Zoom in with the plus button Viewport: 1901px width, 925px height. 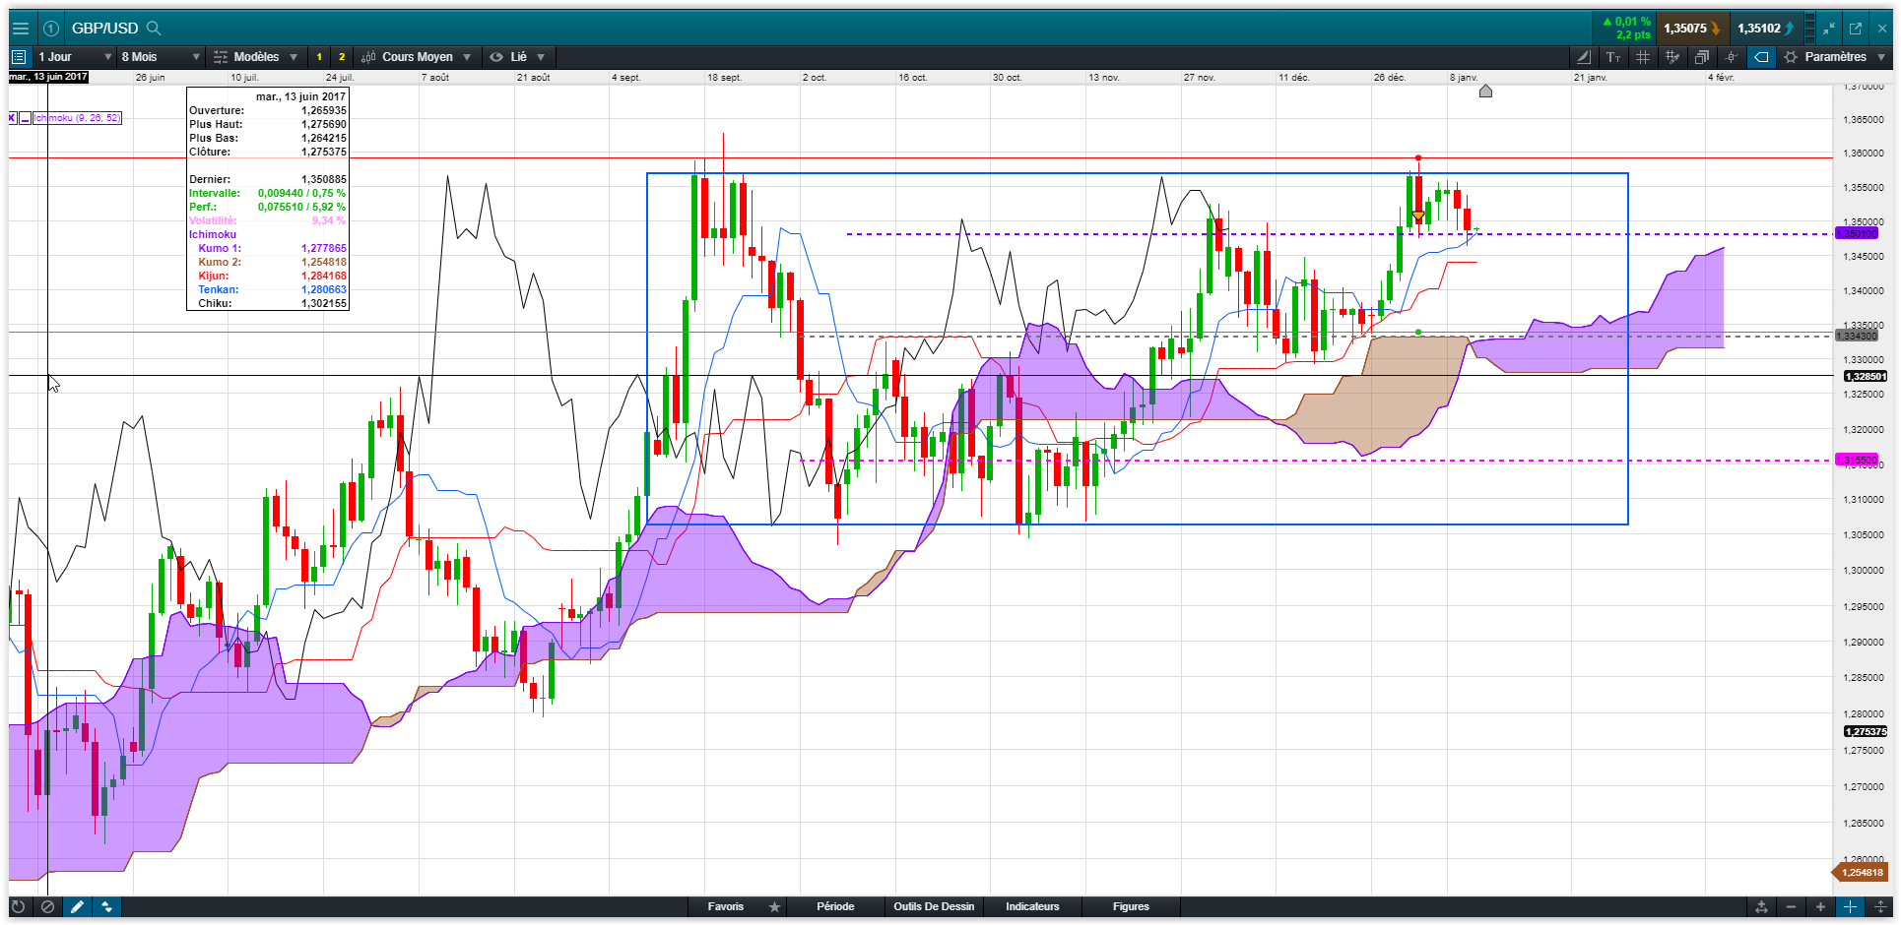click(1820, 907)
